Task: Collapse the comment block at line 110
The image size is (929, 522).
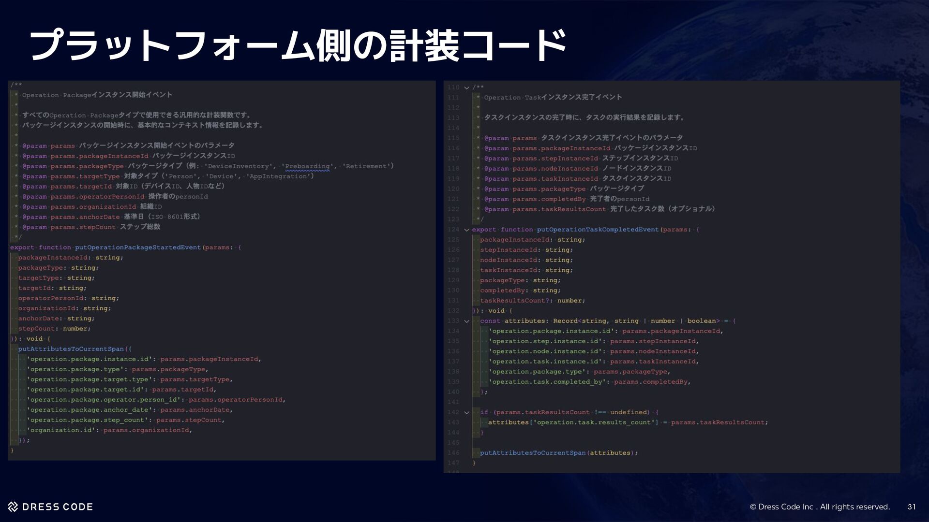Action: click(466, 87)
